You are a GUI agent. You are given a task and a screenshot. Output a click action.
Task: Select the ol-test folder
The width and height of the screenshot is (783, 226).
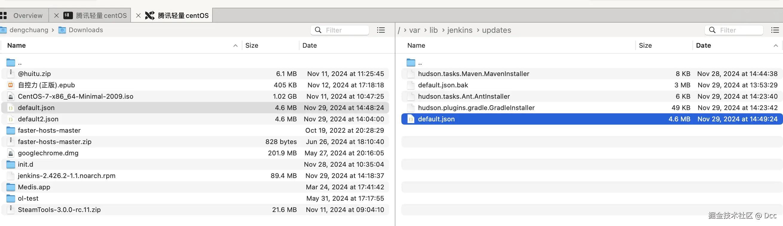pos(195,198)
